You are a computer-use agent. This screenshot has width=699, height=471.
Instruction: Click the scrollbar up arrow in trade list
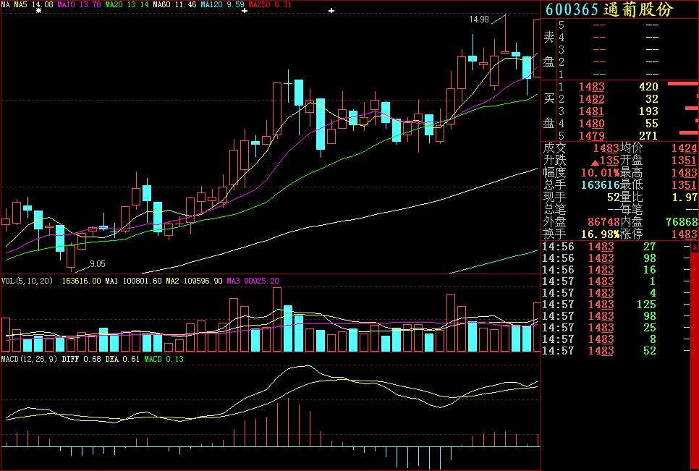695,247
